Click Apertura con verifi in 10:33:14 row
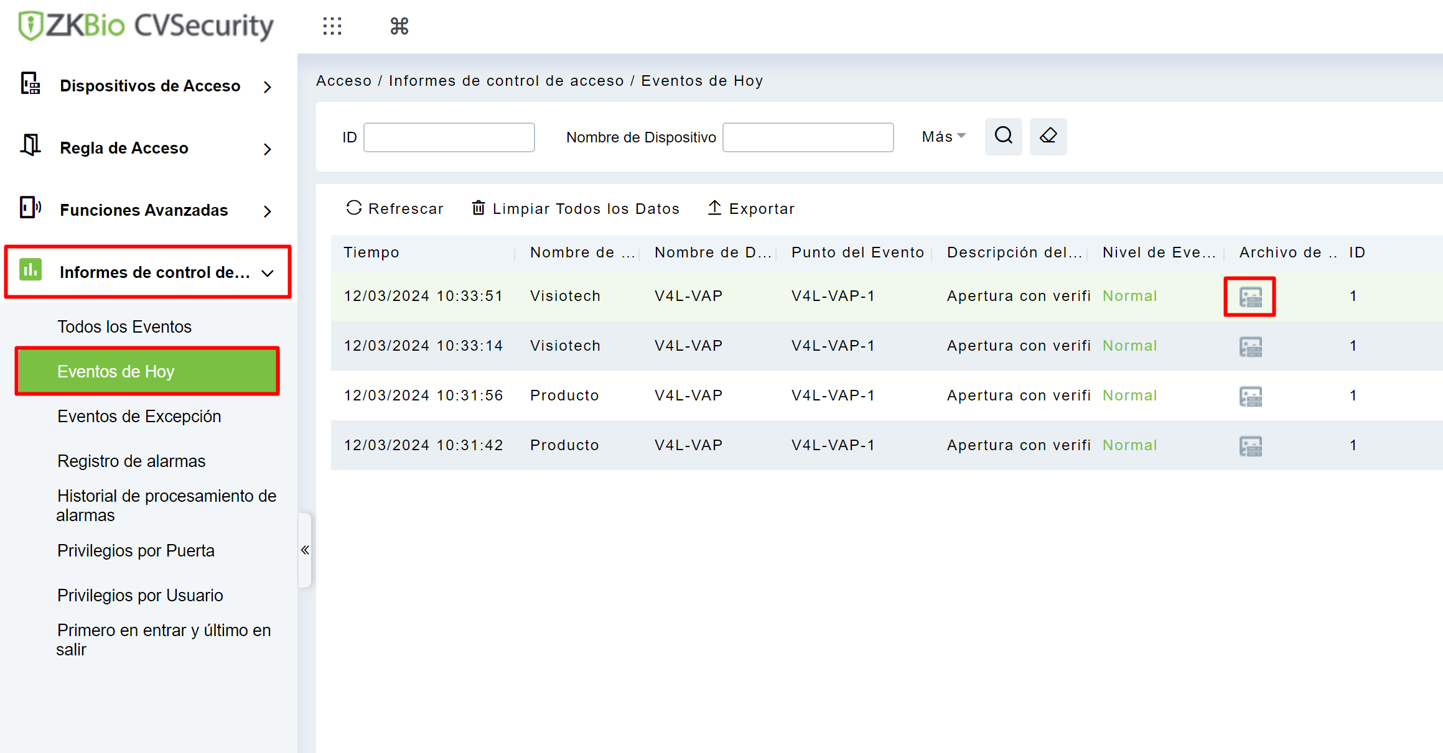Screen dimensions: 1443x753 1019,346
